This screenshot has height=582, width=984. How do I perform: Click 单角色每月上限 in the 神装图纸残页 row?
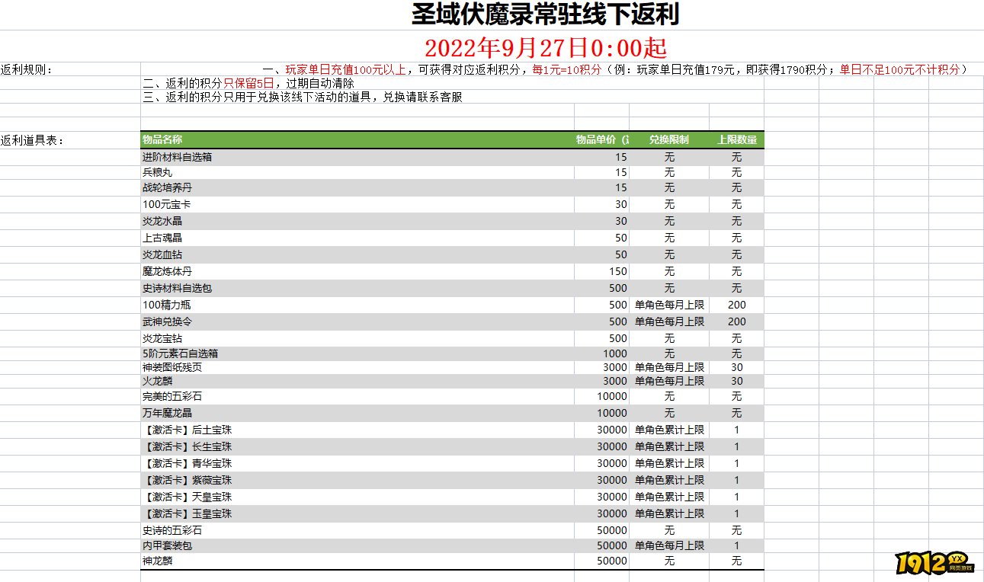click(669, 367)
